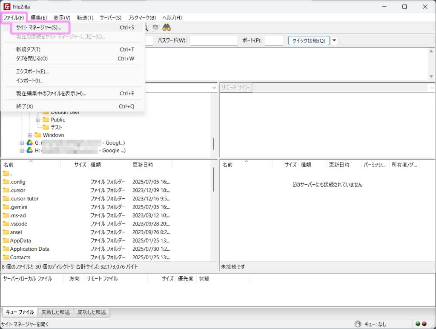Screen dimensions: 436x329
Task: Open the リモート サイト path dropdown chevron
Action: (x=432, y=88)
